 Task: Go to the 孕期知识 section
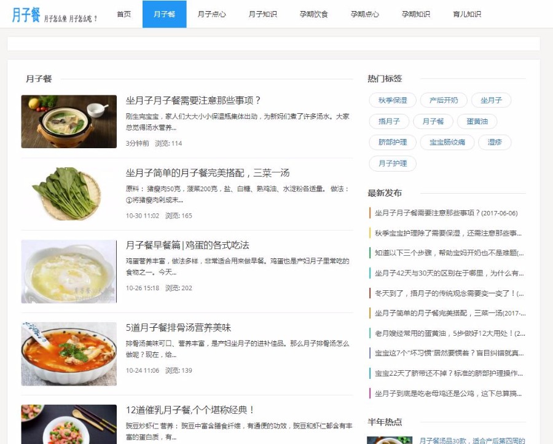[416, 14]
